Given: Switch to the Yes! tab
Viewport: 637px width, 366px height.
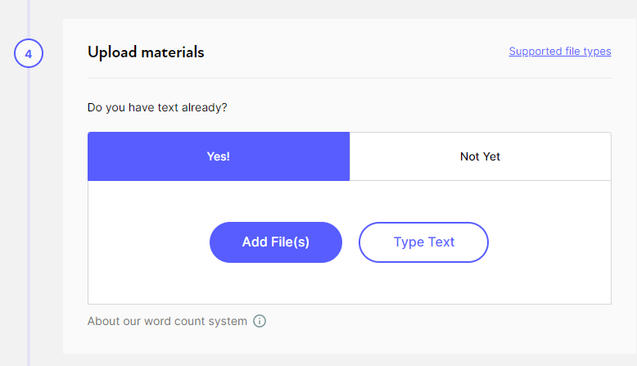Looking at the screenshot, I should click(219, 156).
